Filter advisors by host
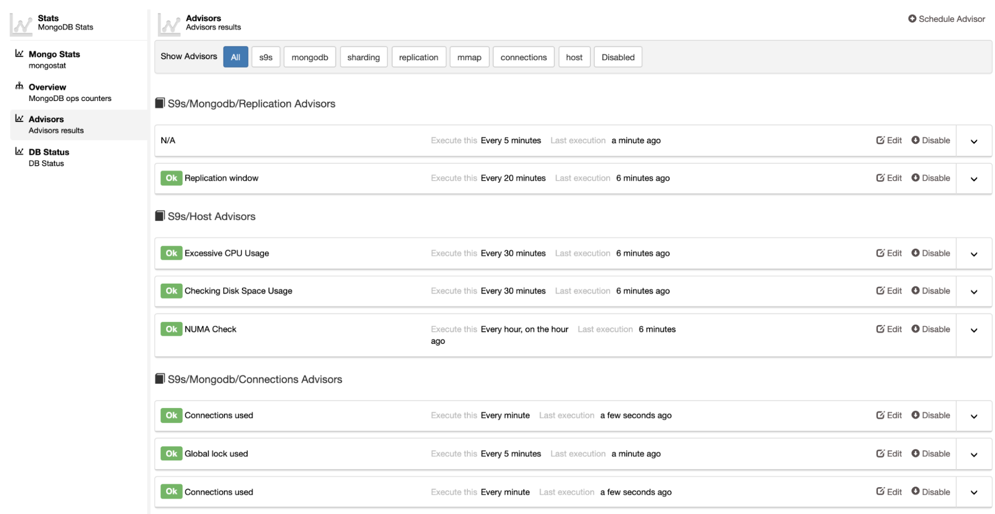This screenshot has height=514, width=995. click(x=574, y=57)
